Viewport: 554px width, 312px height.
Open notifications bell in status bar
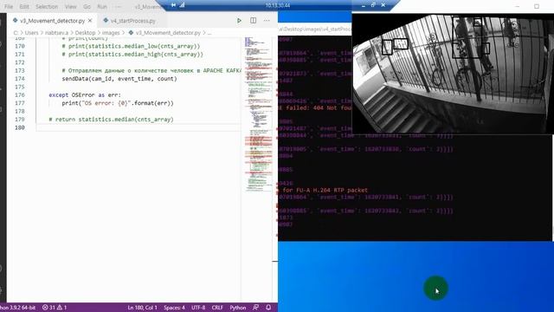268,308
